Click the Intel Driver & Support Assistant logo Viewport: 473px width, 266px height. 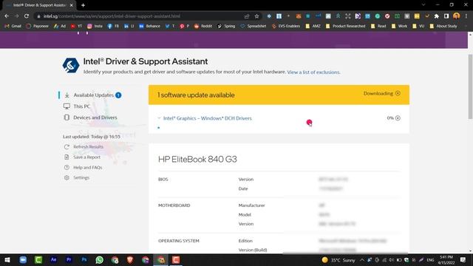click(71, 65)
